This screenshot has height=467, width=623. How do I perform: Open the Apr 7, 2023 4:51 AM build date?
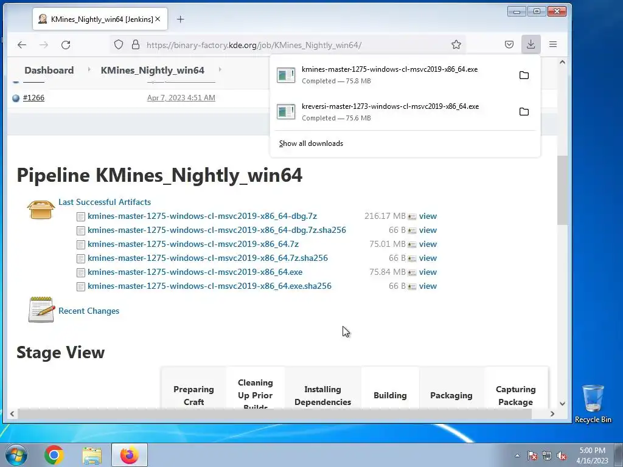click(181, 98)
